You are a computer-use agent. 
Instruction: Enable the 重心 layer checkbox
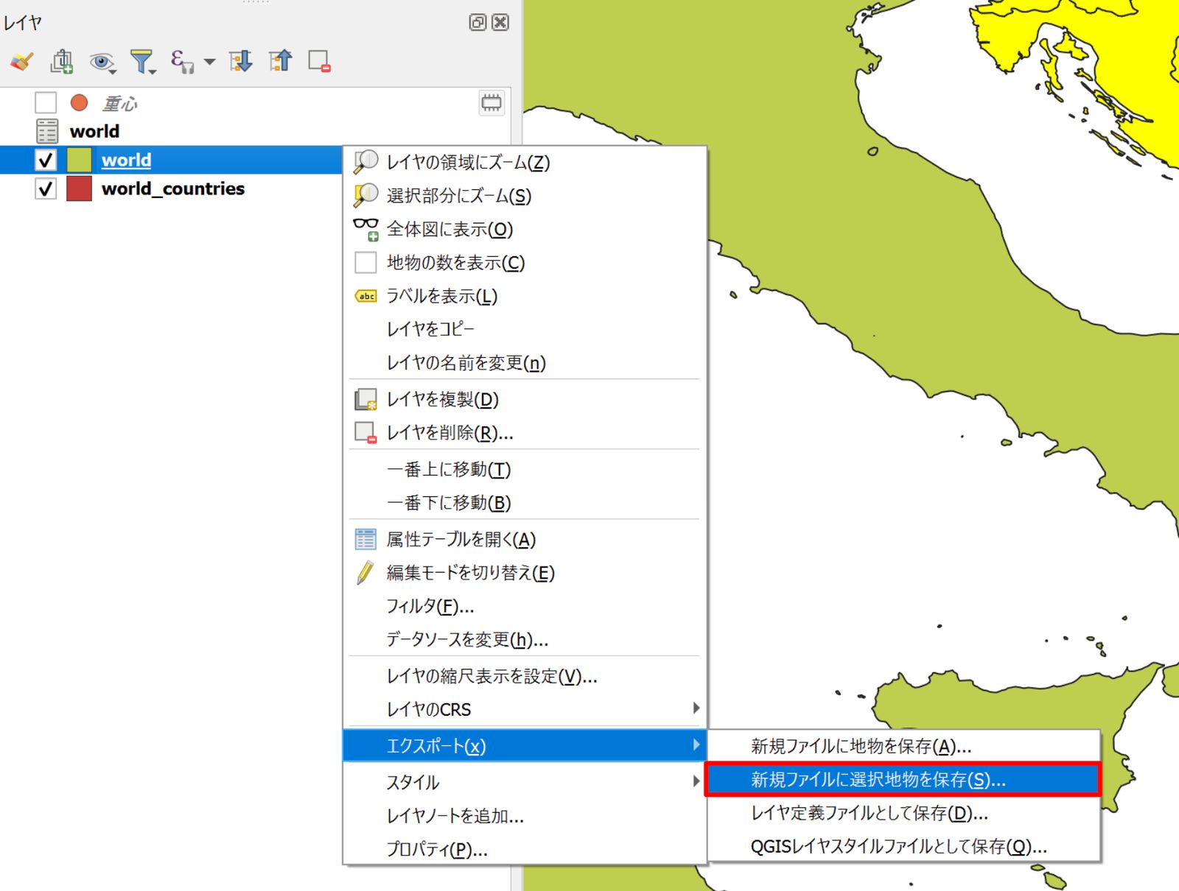[x=46, y=102]
